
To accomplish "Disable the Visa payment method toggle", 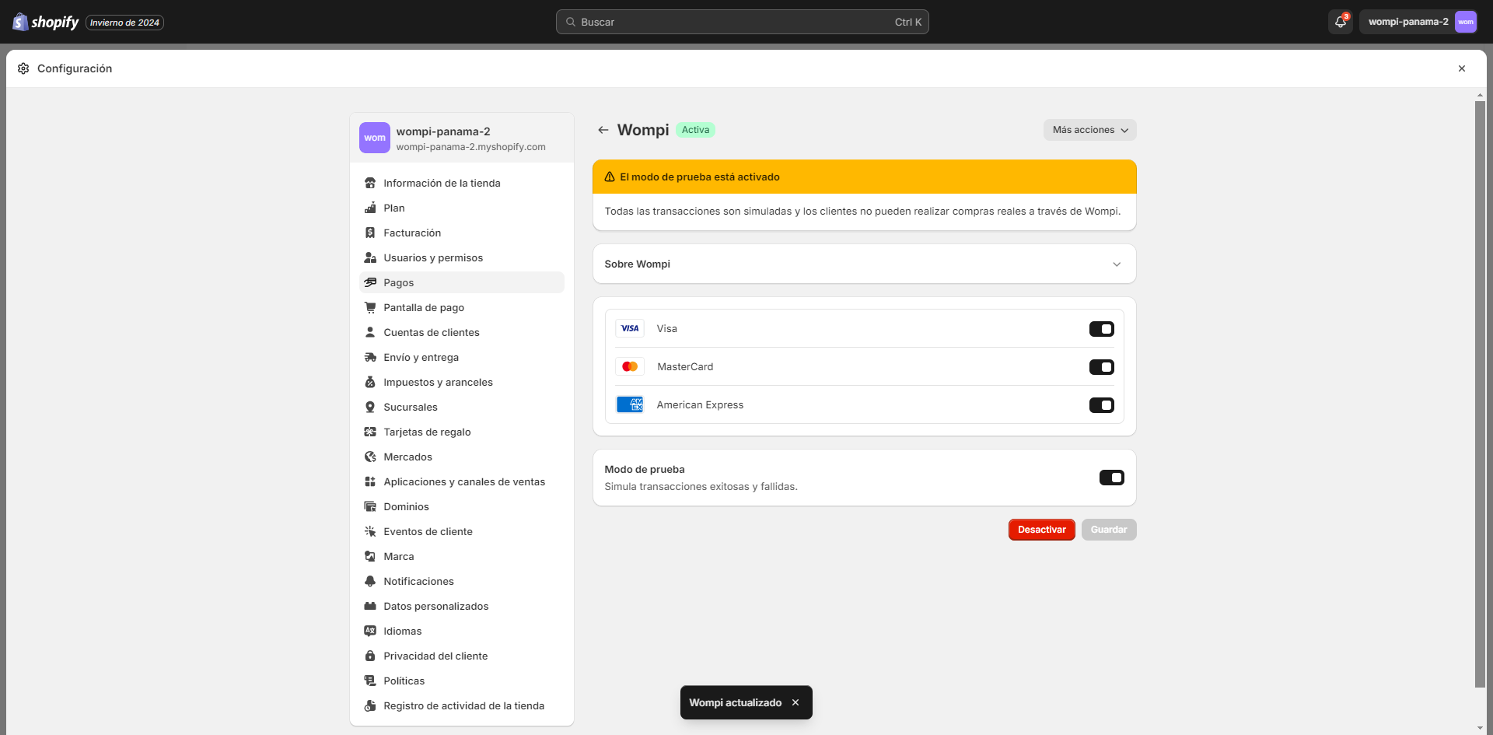I will tap(1102, 328).
